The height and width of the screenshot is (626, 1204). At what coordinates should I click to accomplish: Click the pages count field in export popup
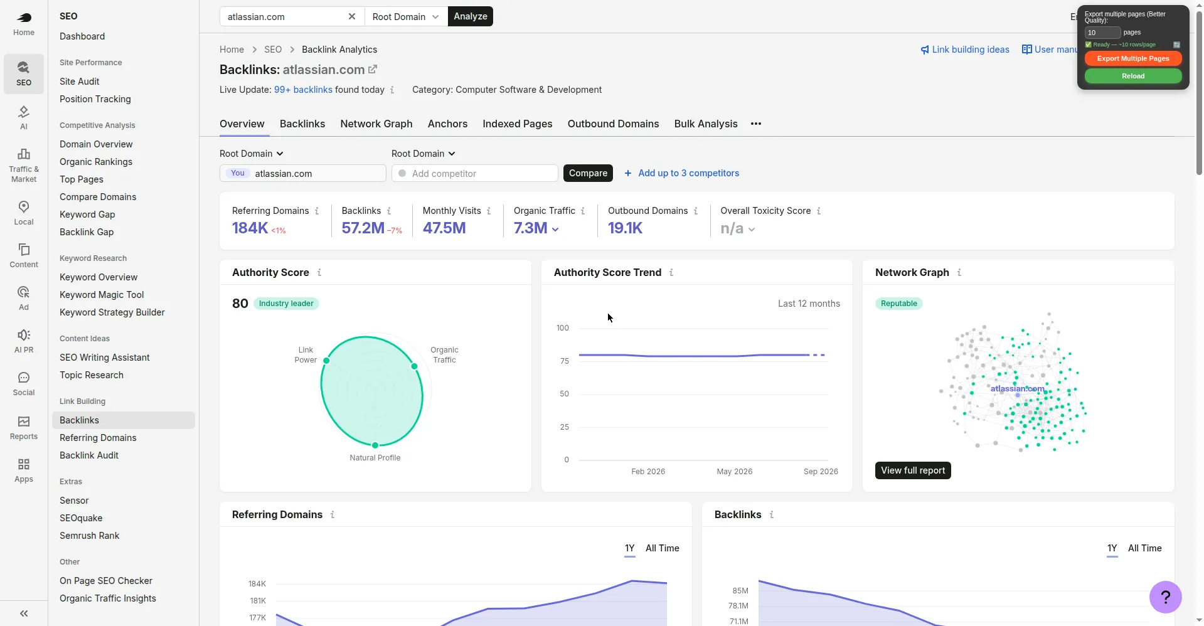(x=1102, y=33)
